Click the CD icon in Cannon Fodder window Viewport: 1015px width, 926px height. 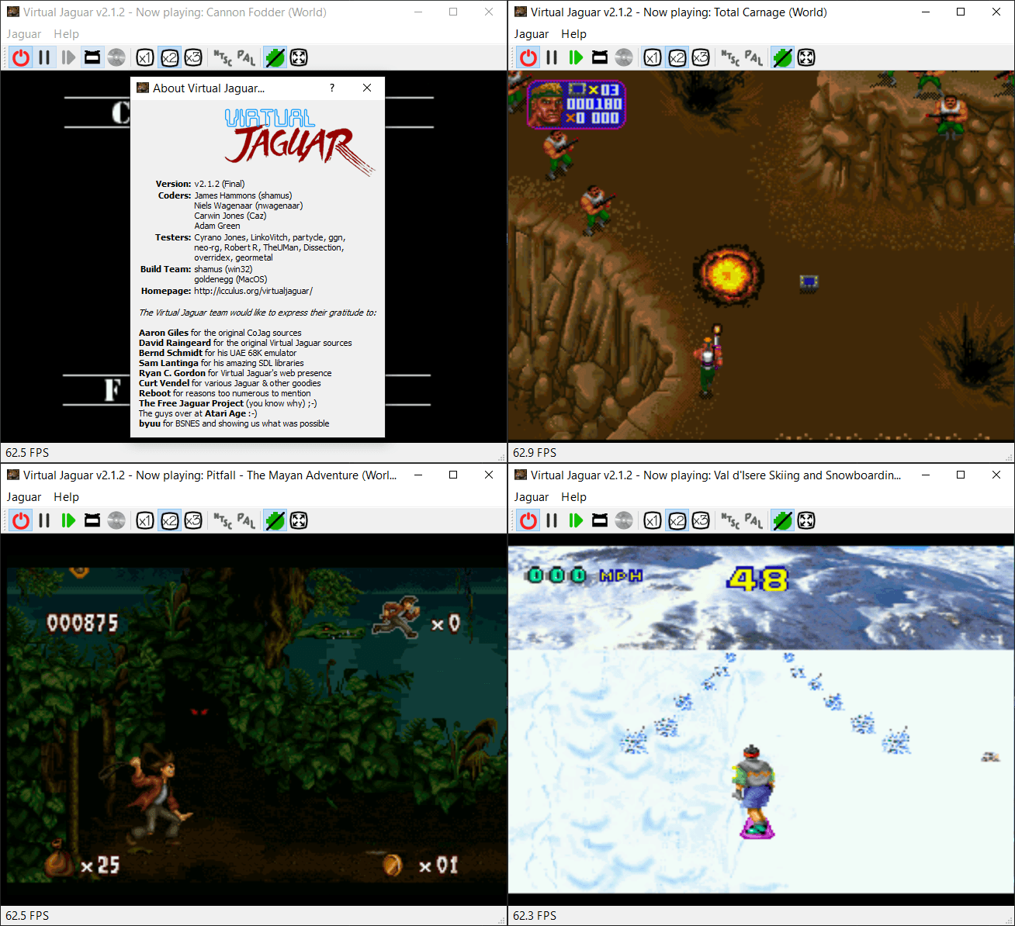[x=116, y=57]
